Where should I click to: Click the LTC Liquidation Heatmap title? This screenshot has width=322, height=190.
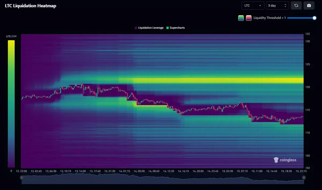coord(31,6)
